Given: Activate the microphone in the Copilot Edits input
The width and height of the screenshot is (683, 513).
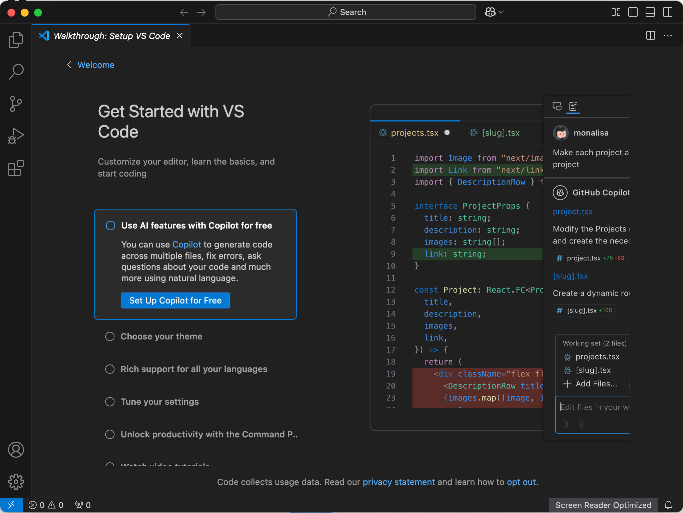Looking at the screenshot, I should (581, 424).
